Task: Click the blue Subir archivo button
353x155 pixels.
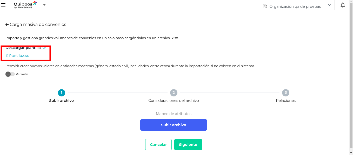Action: 174,125
